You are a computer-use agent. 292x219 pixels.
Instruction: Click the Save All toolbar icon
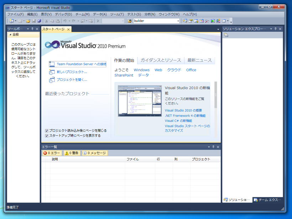pos(39,21)
